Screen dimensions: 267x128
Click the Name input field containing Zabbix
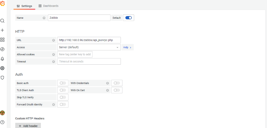tap(79, 18)
